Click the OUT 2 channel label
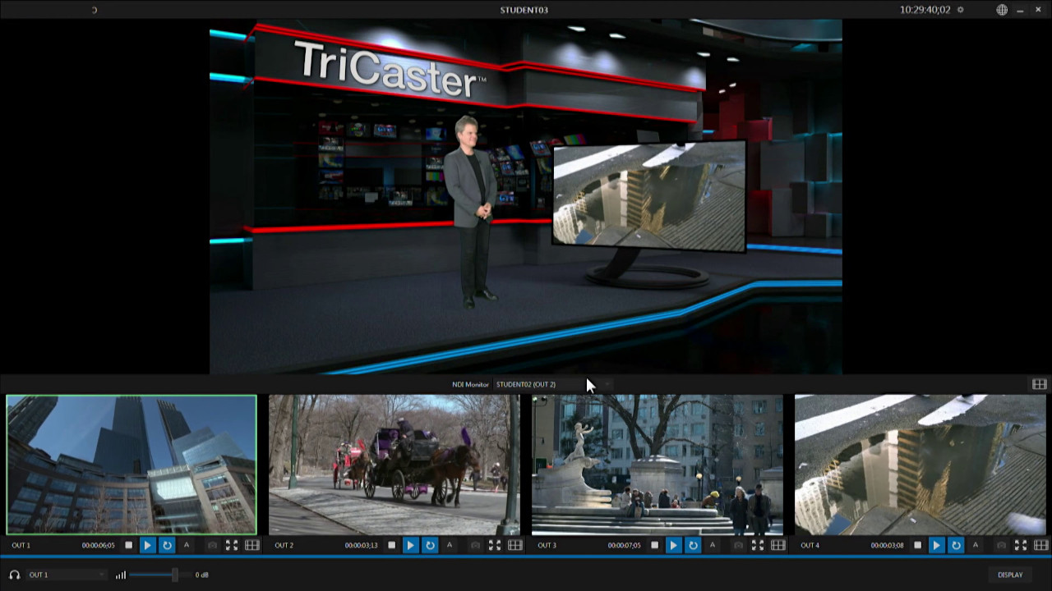This screenshot has height=591, width=1052. pyautogui.click(x=284, y=545)
